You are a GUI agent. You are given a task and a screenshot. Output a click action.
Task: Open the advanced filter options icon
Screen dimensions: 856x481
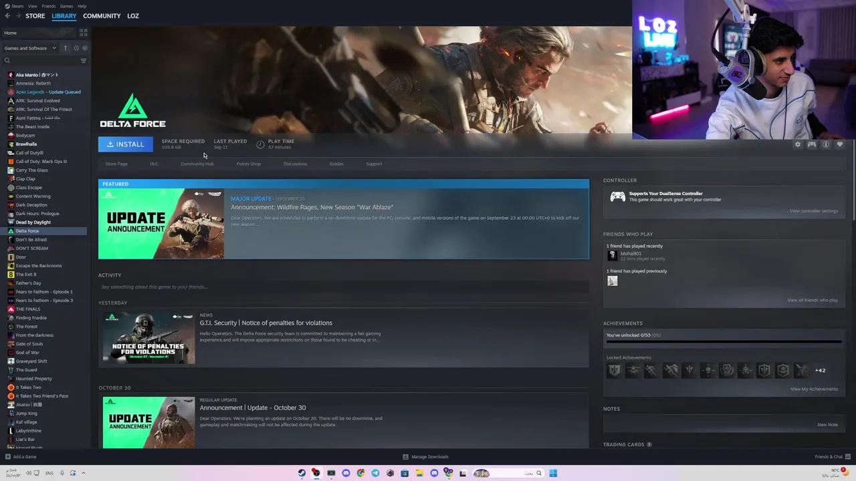click(84, 61)
